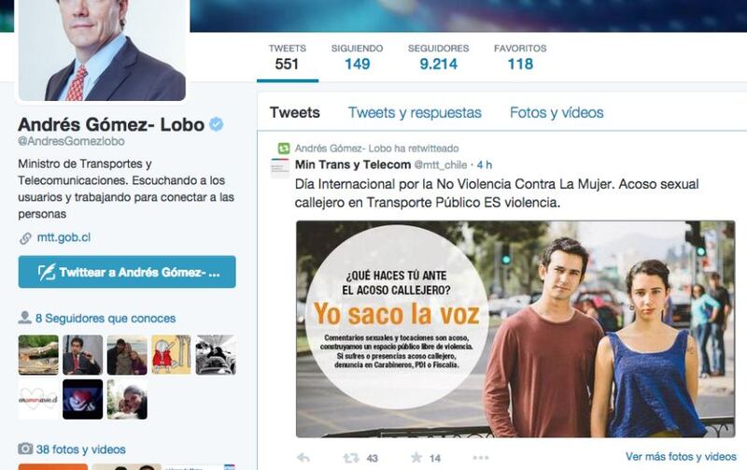747x470 pixels.
Task: Click the camera icon by 38 fotos y videos
Action: pyautogui.click(x=25, y=449)
